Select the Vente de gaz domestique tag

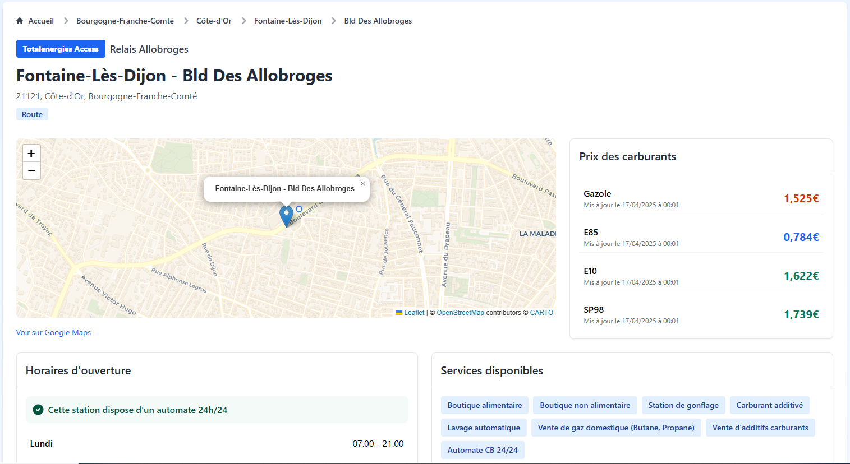click(616, 428)
